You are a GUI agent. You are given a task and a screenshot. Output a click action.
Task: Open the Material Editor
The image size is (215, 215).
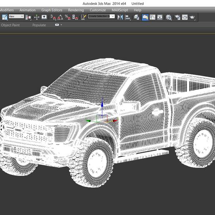tap(169, 17)
